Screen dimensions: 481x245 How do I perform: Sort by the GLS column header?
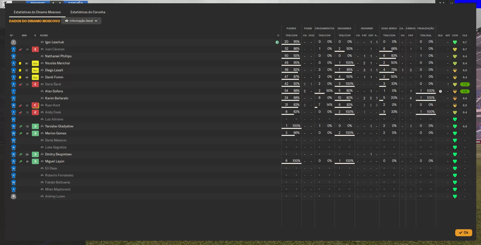[440, 36]
